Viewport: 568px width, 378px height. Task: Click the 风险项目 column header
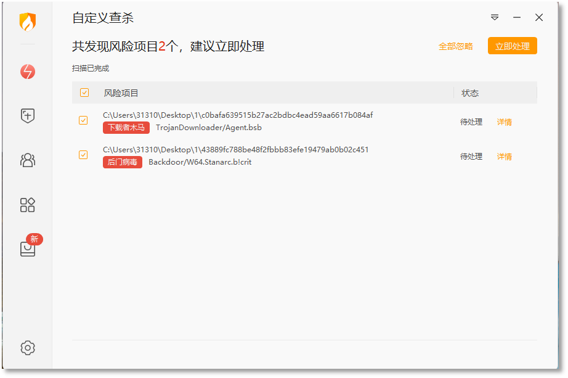121,93
